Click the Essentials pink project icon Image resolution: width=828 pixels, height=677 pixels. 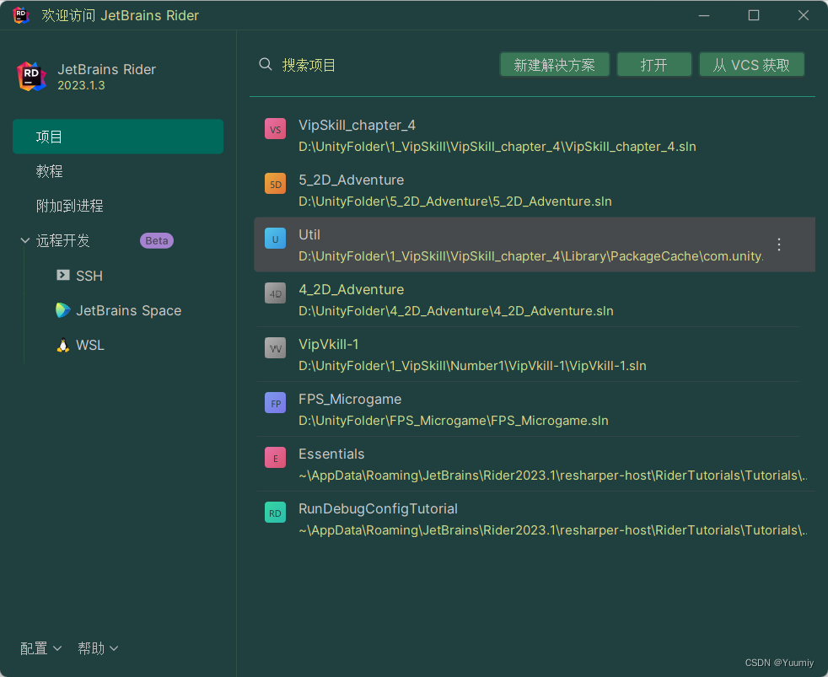click(x=275, y=458)
